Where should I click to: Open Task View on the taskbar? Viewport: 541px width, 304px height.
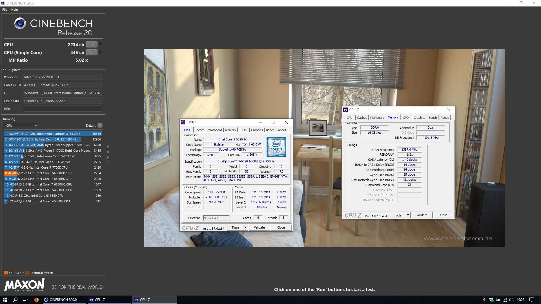pos(25,300)
